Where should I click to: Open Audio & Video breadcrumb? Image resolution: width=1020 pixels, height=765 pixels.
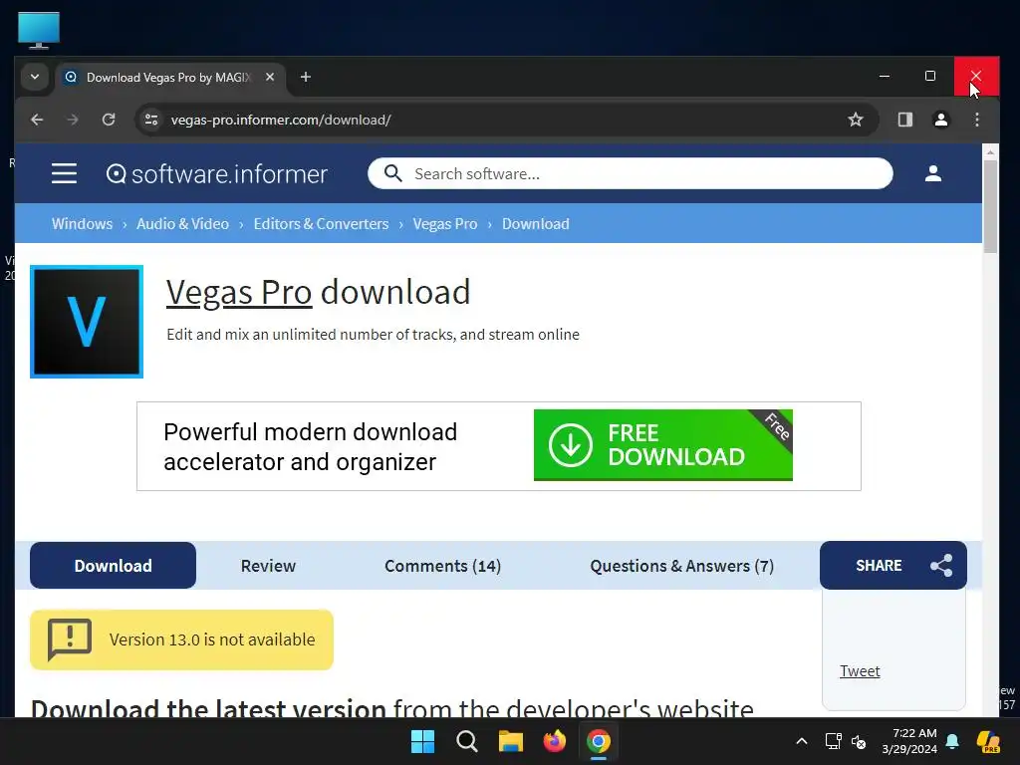[x=183, y=224]
